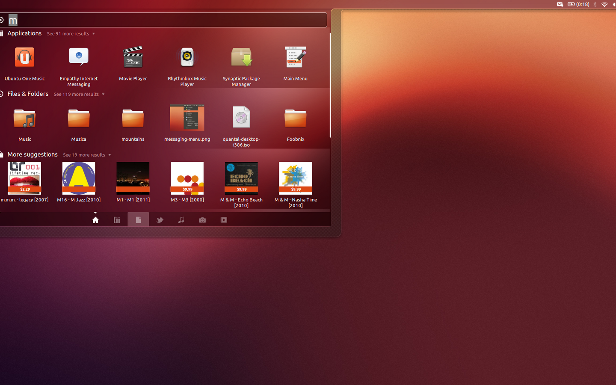Open the Bluetooth indicator menu
Screen dimensions: 616x385
[x=595, y=4]
